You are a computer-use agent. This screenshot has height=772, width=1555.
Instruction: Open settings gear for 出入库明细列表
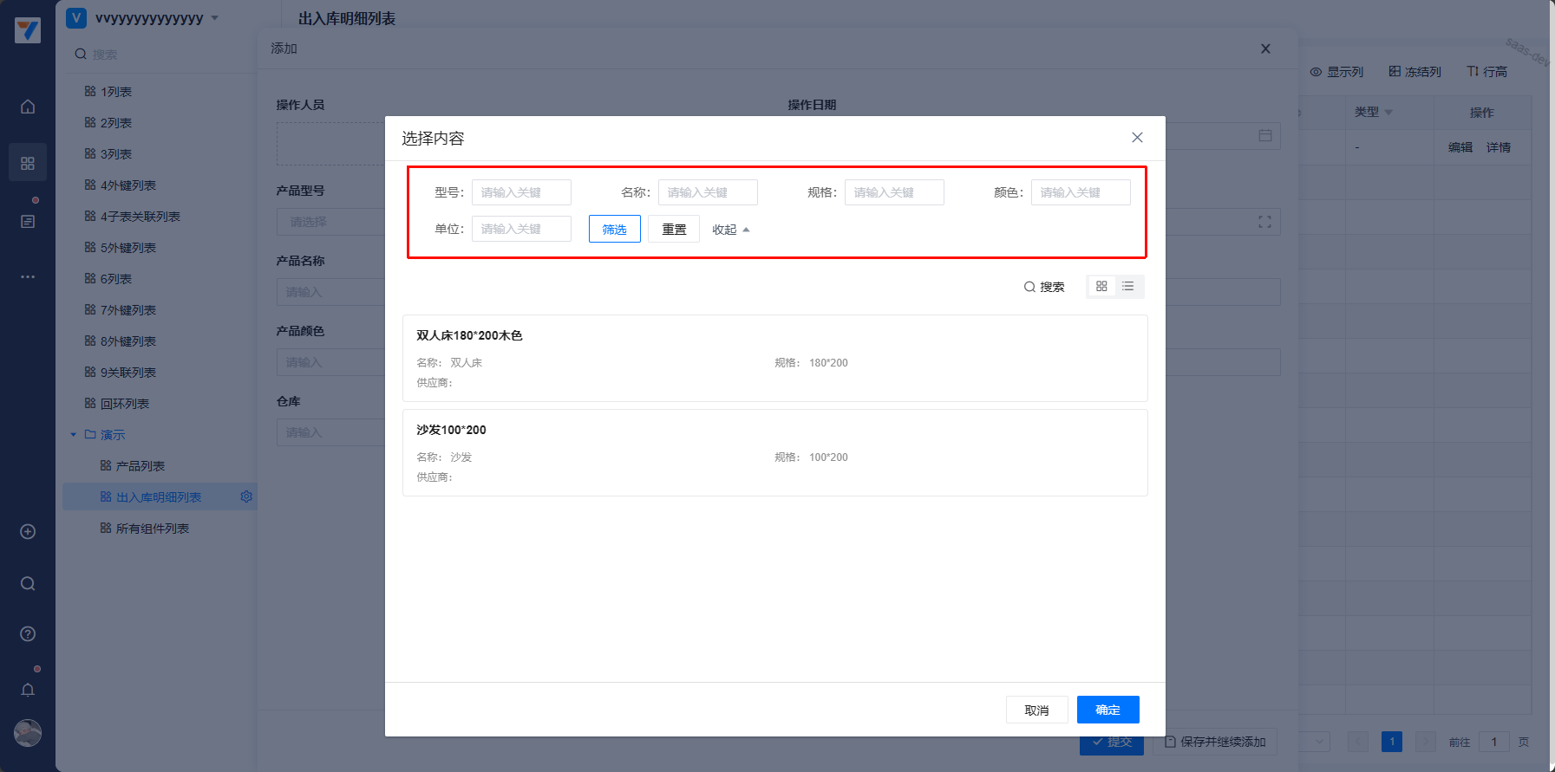click(246, 496)
